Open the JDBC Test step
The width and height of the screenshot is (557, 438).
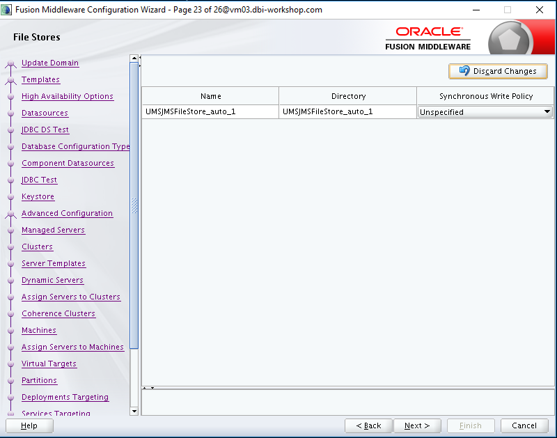[x=39, y=180]
